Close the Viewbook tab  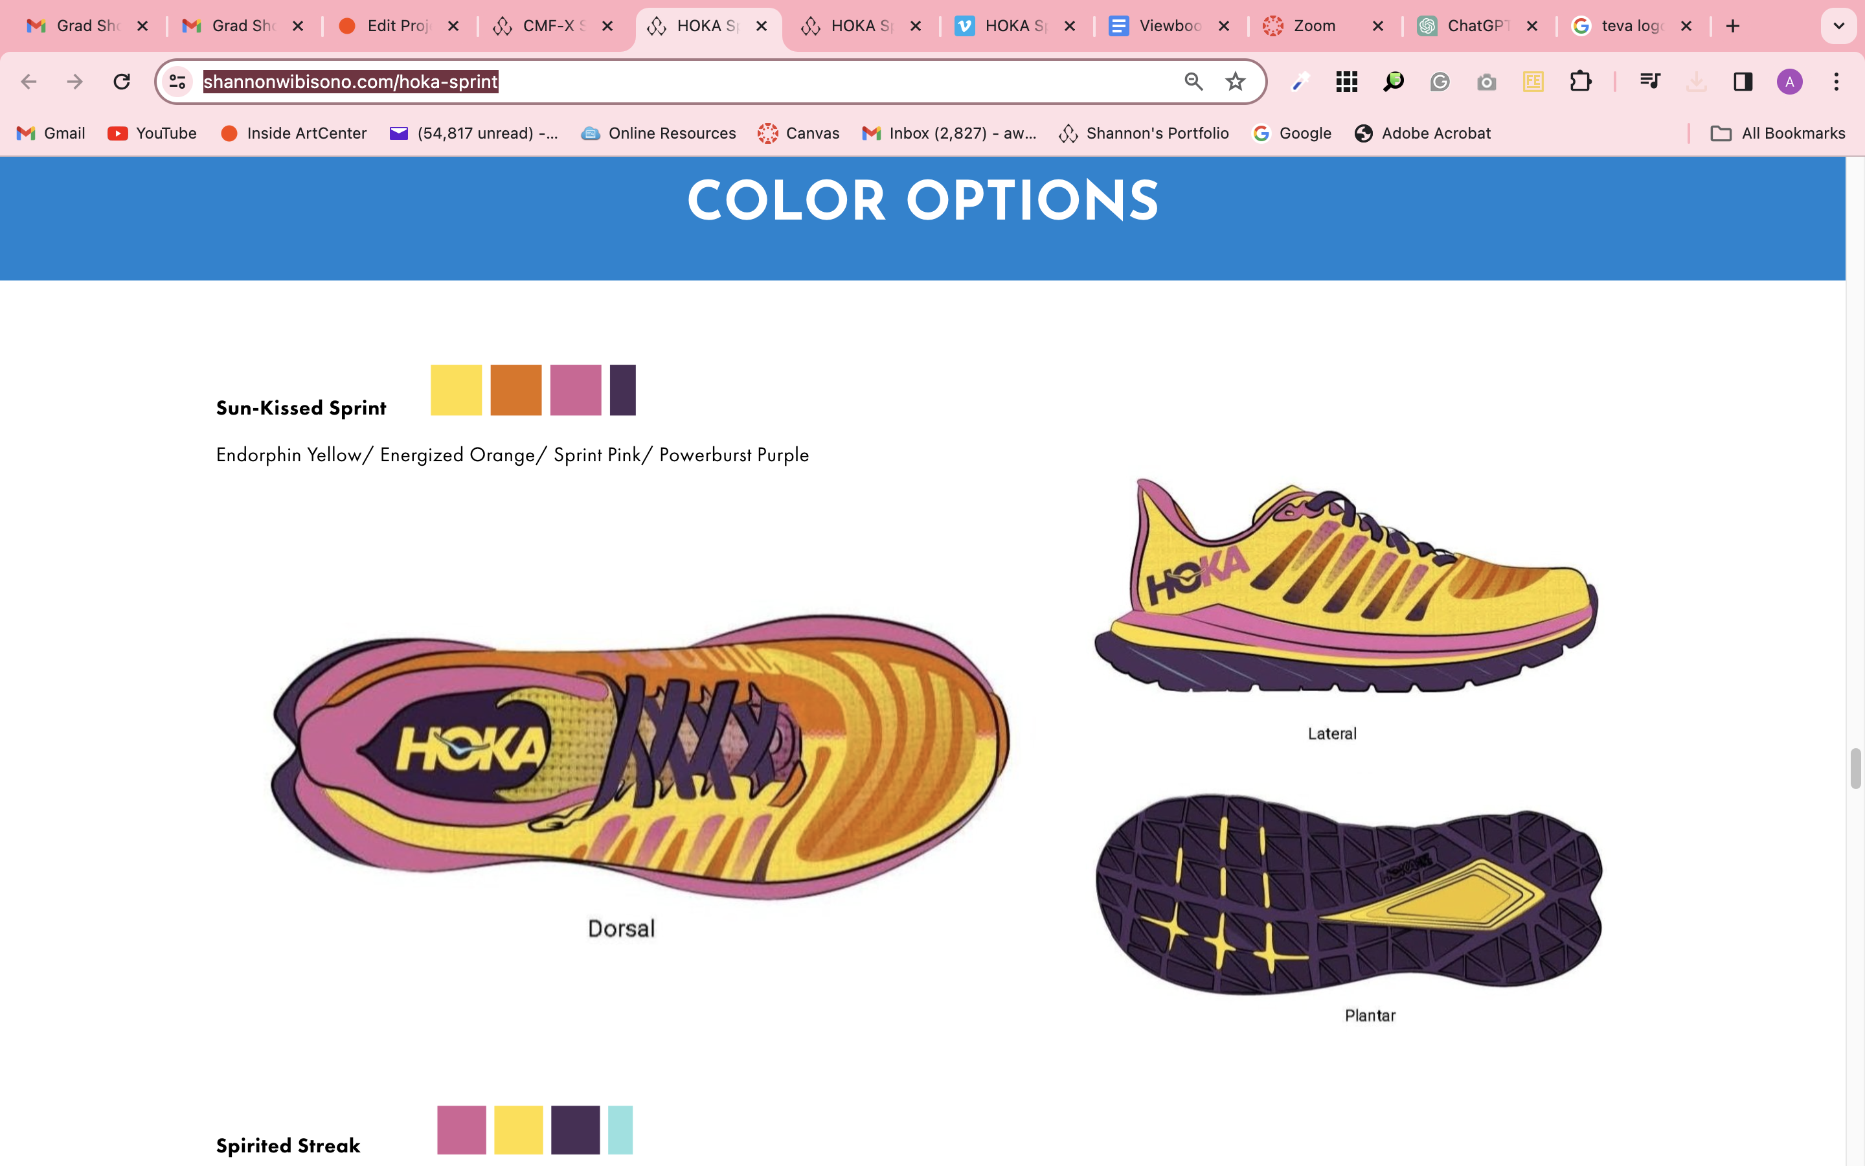[x=1224, y=26]
